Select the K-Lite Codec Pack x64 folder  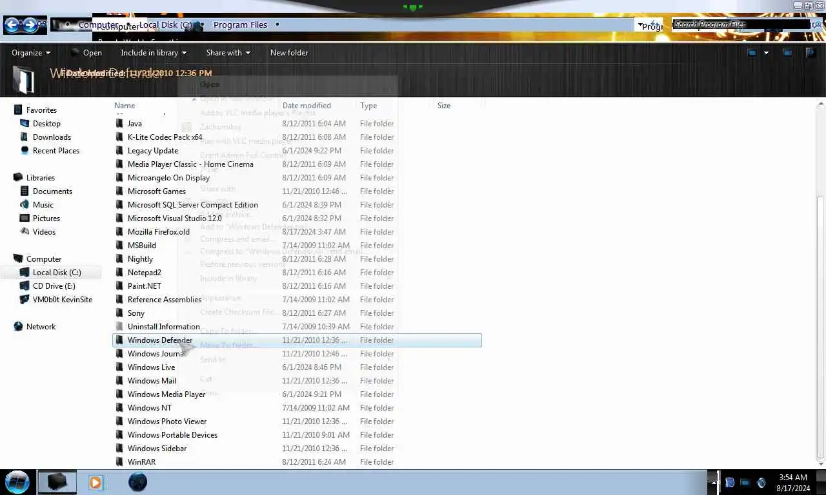(x=165, y=137)
